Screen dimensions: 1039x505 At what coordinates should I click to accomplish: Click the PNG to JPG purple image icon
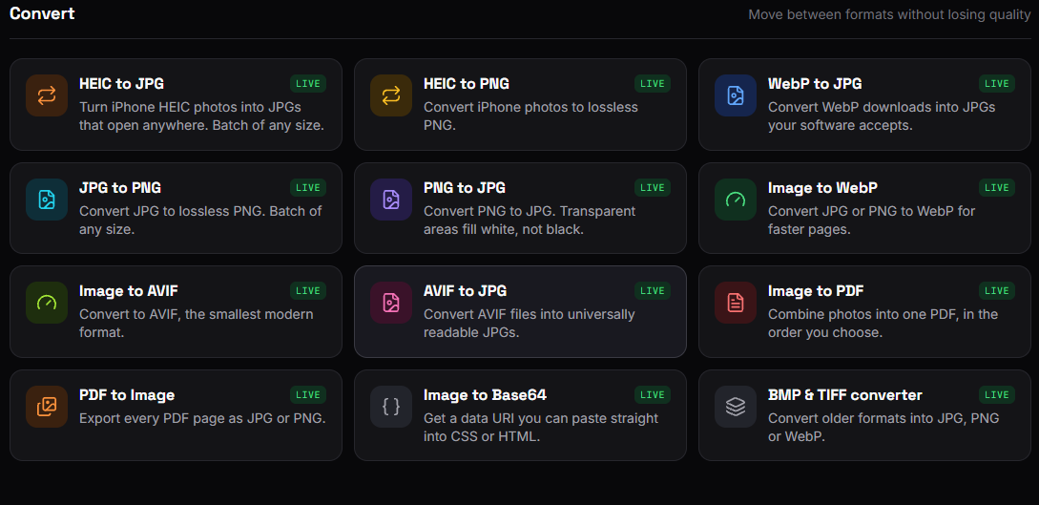click(391, 200)
